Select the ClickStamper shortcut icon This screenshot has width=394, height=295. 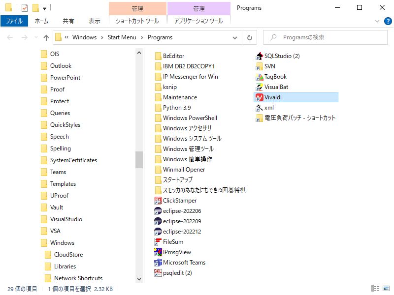158,201
